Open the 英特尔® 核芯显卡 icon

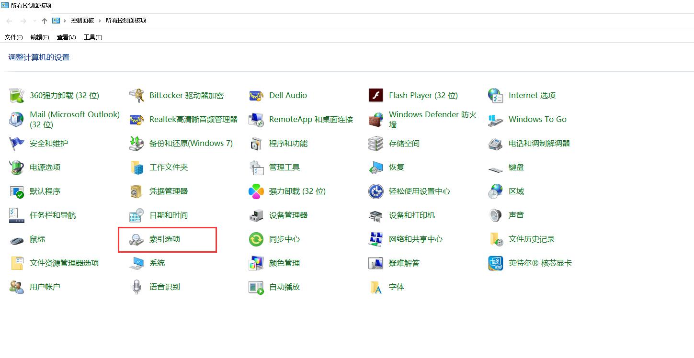point(496,263)
